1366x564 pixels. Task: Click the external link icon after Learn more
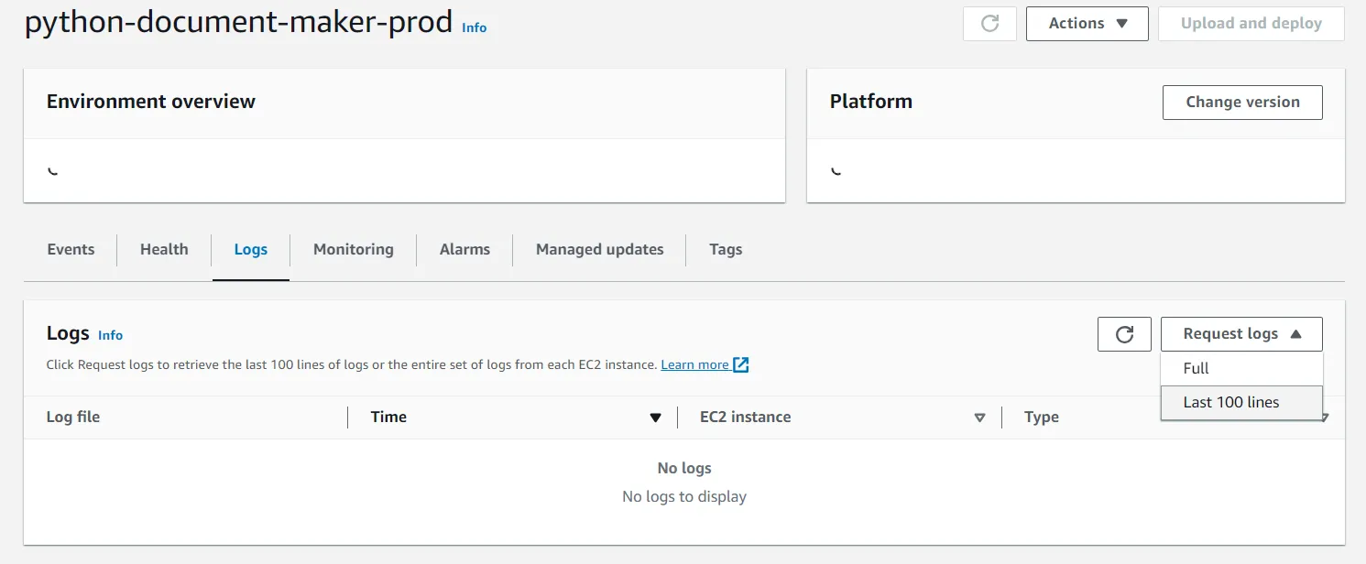click(x=741, y=364)
